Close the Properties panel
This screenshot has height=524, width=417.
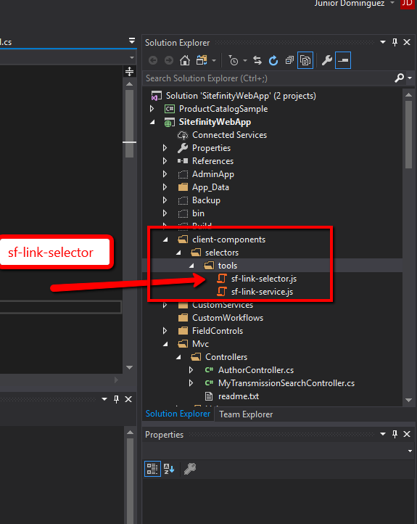[x=407, y=434]
